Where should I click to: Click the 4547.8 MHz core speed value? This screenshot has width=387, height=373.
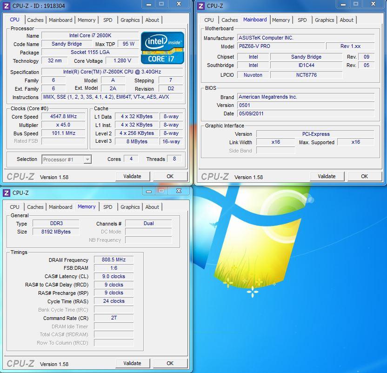point(63,117)
